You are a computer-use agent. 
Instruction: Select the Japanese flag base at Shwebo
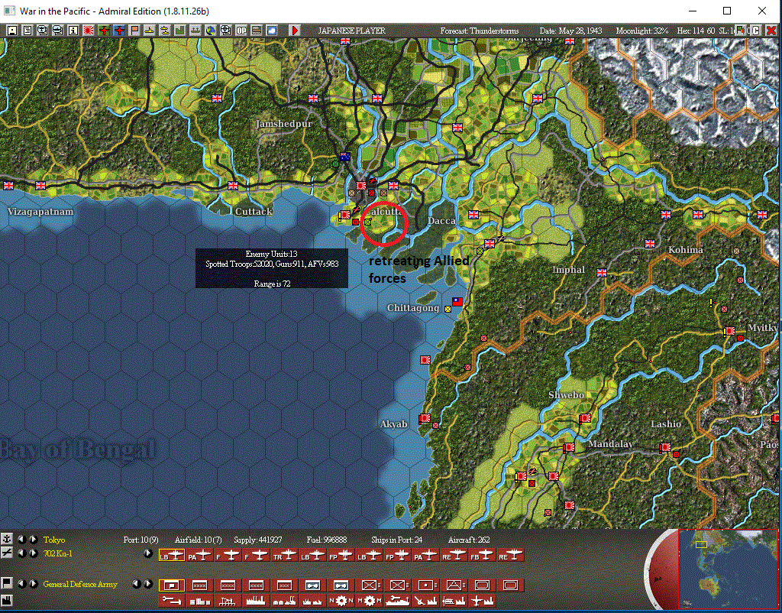point(585,418)
